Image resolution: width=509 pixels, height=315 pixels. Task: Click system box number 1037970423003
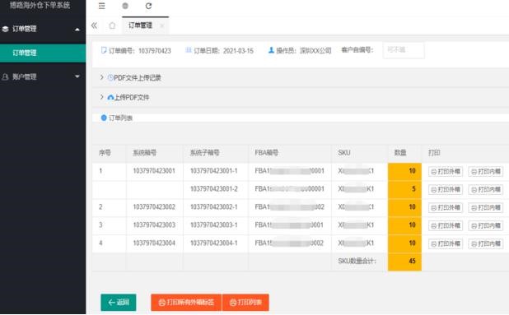tap(154, 225)
